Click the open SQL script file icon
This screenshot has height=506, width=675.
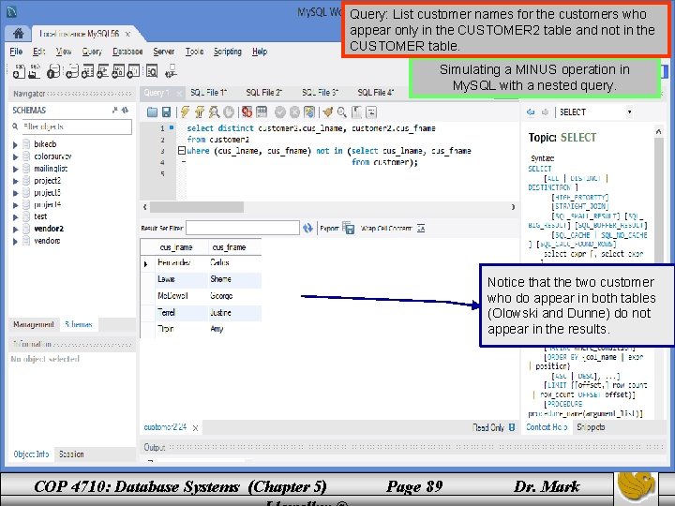coord(34,71)
